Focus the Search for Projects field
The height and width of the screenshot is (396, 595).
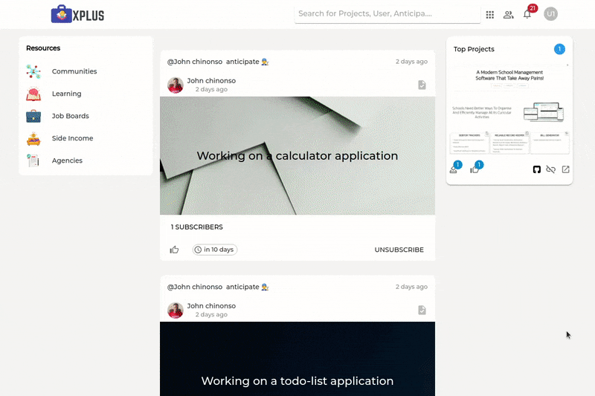coord(387,14)
